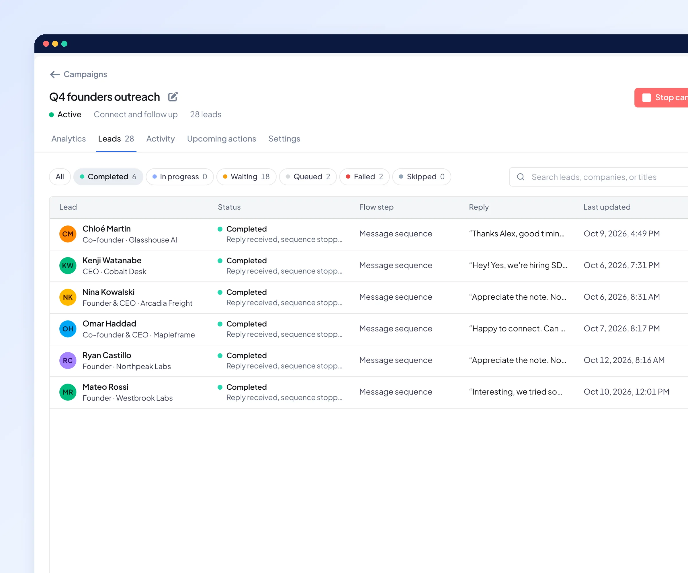This screenshot has width=688, height=573.
Task: Click Mateo Rossi's MR avatar
Action: (x=68, y=392)
